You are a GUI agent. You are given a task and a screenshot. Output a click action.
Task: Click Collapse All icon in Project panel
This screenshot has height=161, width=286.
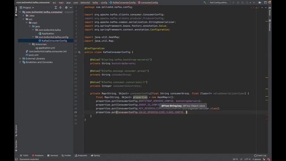tap(60, 8)
